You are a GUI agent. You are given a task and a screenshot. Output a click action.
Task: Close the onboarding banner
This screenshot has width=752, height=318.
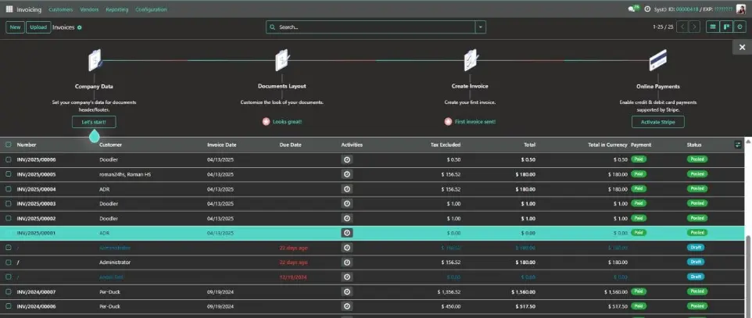click(742, 48)
